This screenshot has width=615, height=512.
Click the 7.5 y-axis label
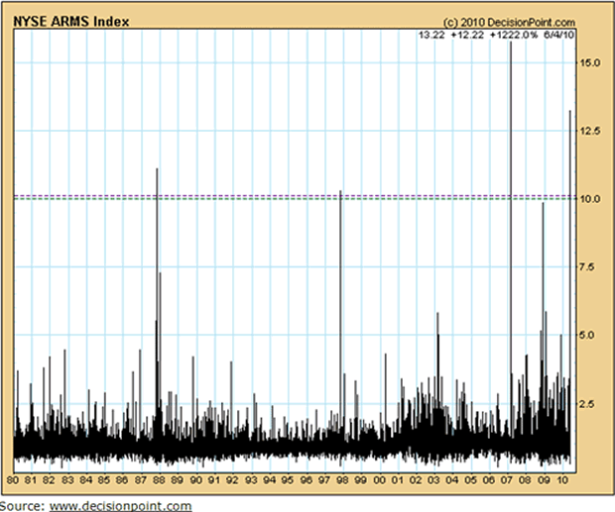click(589, 266)
